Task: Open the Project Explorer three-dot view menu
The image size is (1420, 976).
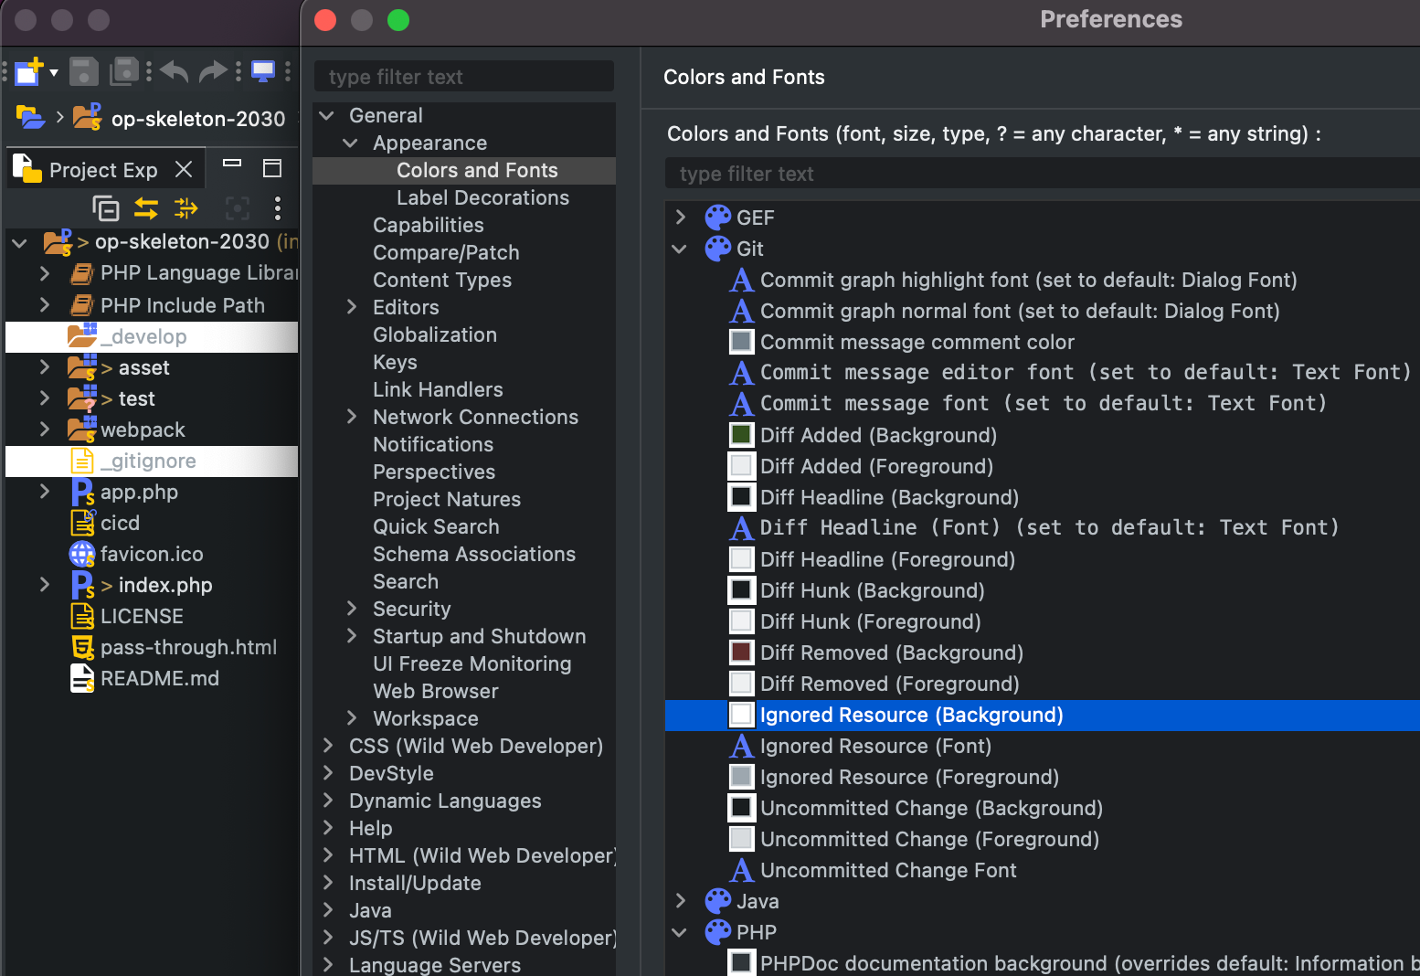Action: [x=278, y=208]
